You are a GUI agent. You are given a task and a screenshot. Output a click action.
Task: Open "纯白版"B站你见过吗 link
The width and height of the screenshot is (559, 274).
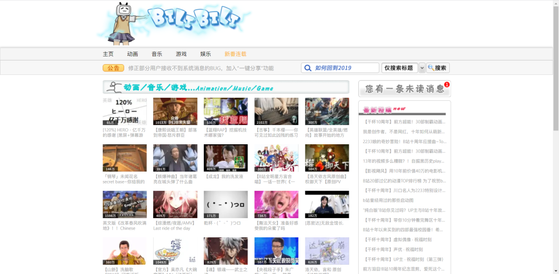coord(404,210)
